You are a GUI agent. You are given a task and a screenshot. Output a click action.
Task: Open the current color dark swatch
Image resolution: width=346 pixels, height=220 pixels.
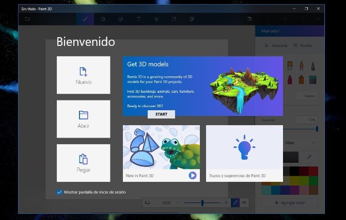point(291,157)
